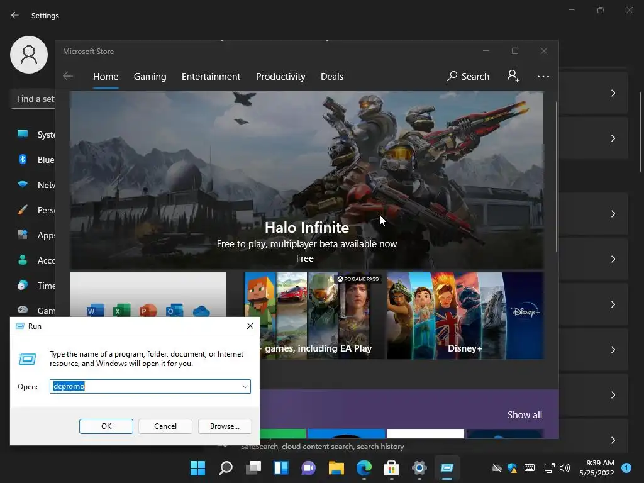Expand the first Settings row chevron
644x483 pixels.
[x=613, y=93]
